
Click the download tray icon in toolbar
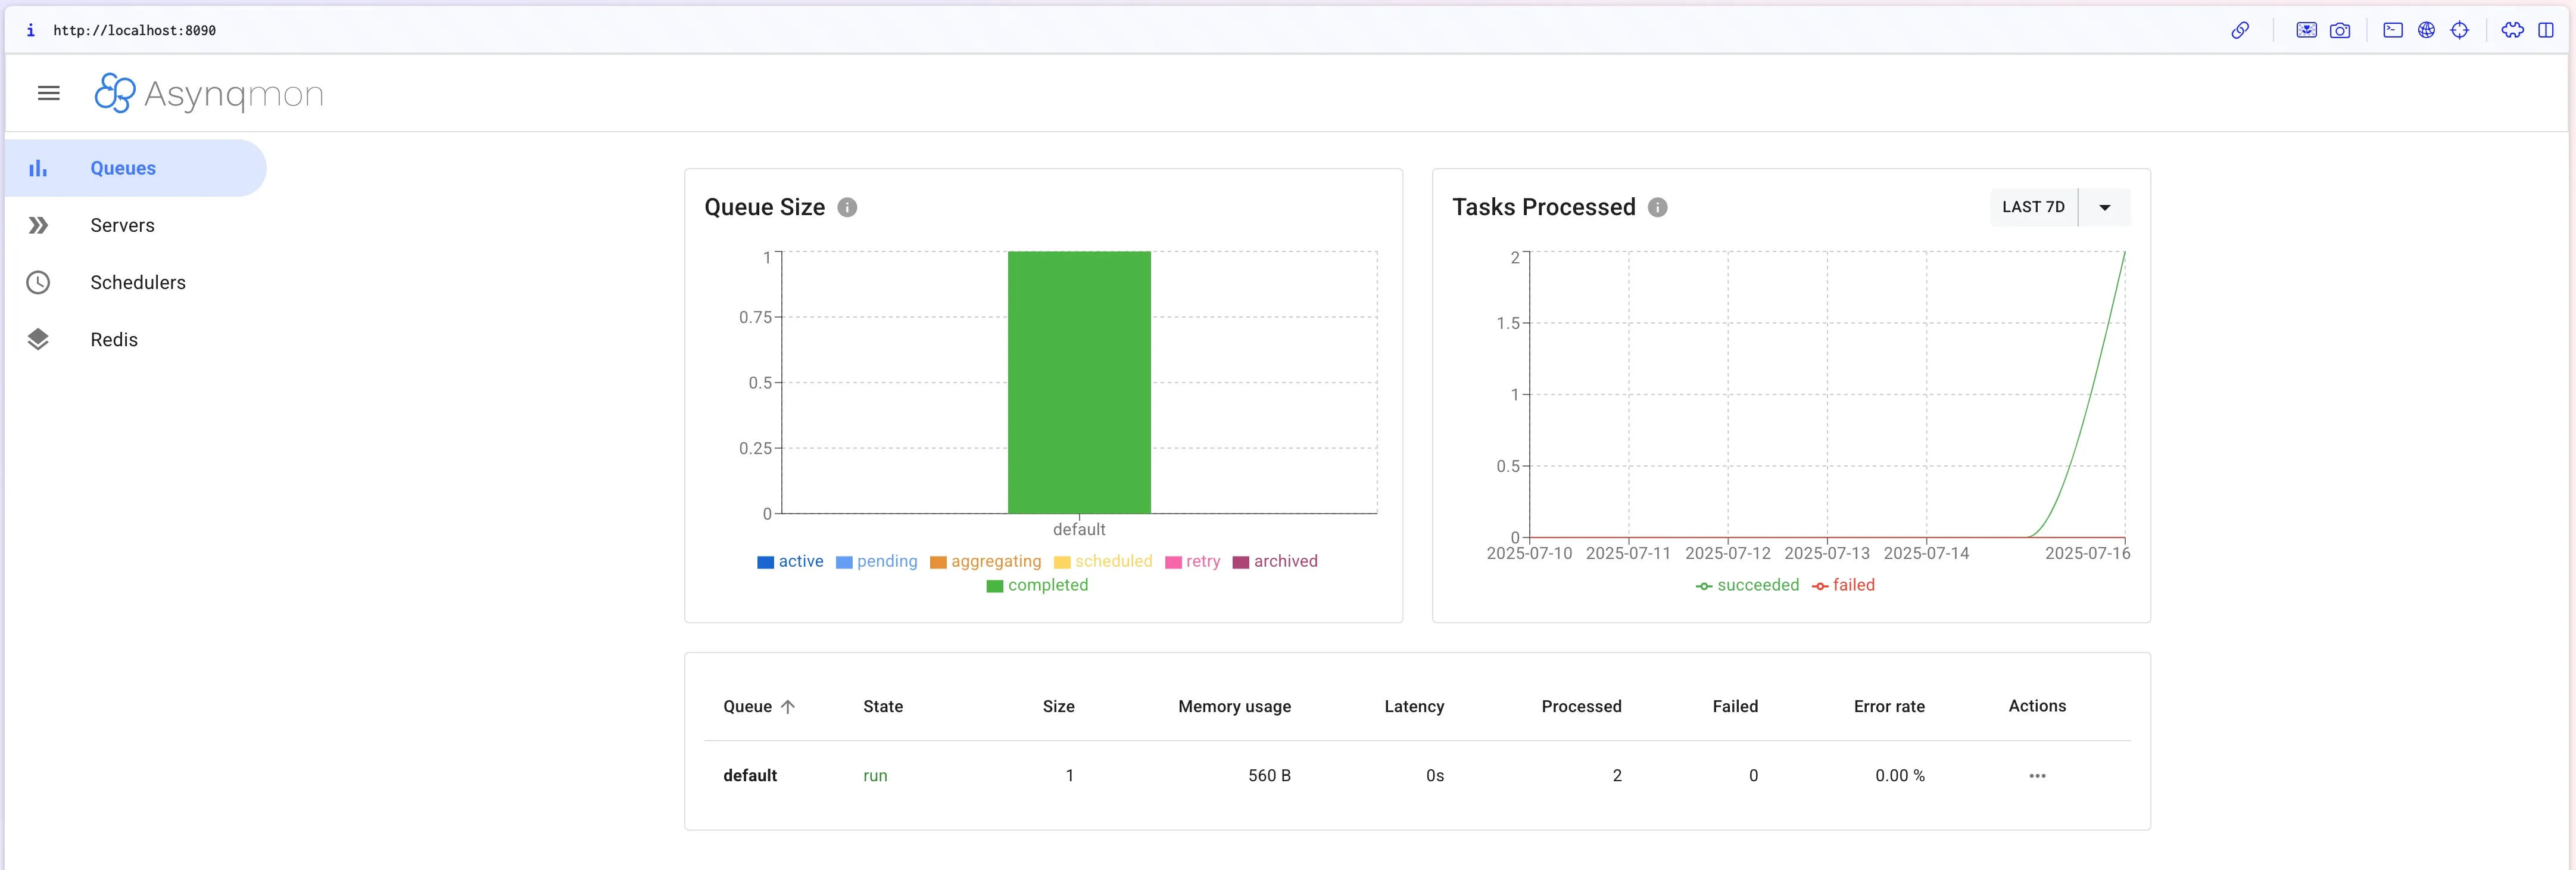[x=2306, y=30]
